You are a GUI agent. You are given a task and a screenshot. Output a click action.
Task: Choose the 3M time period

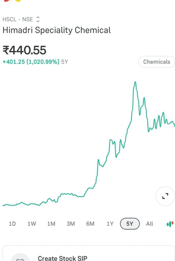point(71,224)
